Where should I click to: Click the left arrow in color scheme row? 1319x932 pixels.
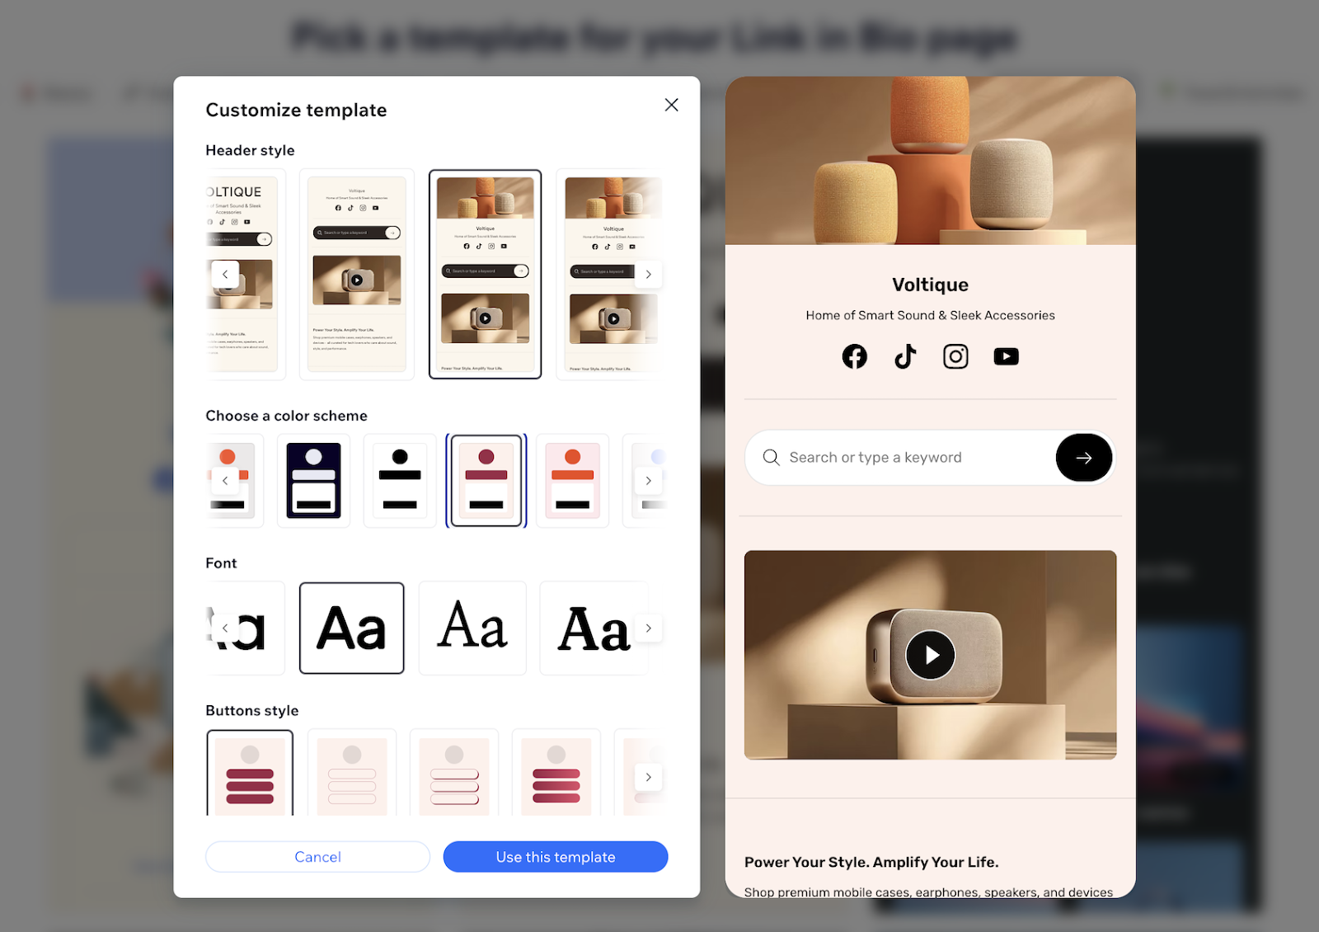(x=225, y=481)
